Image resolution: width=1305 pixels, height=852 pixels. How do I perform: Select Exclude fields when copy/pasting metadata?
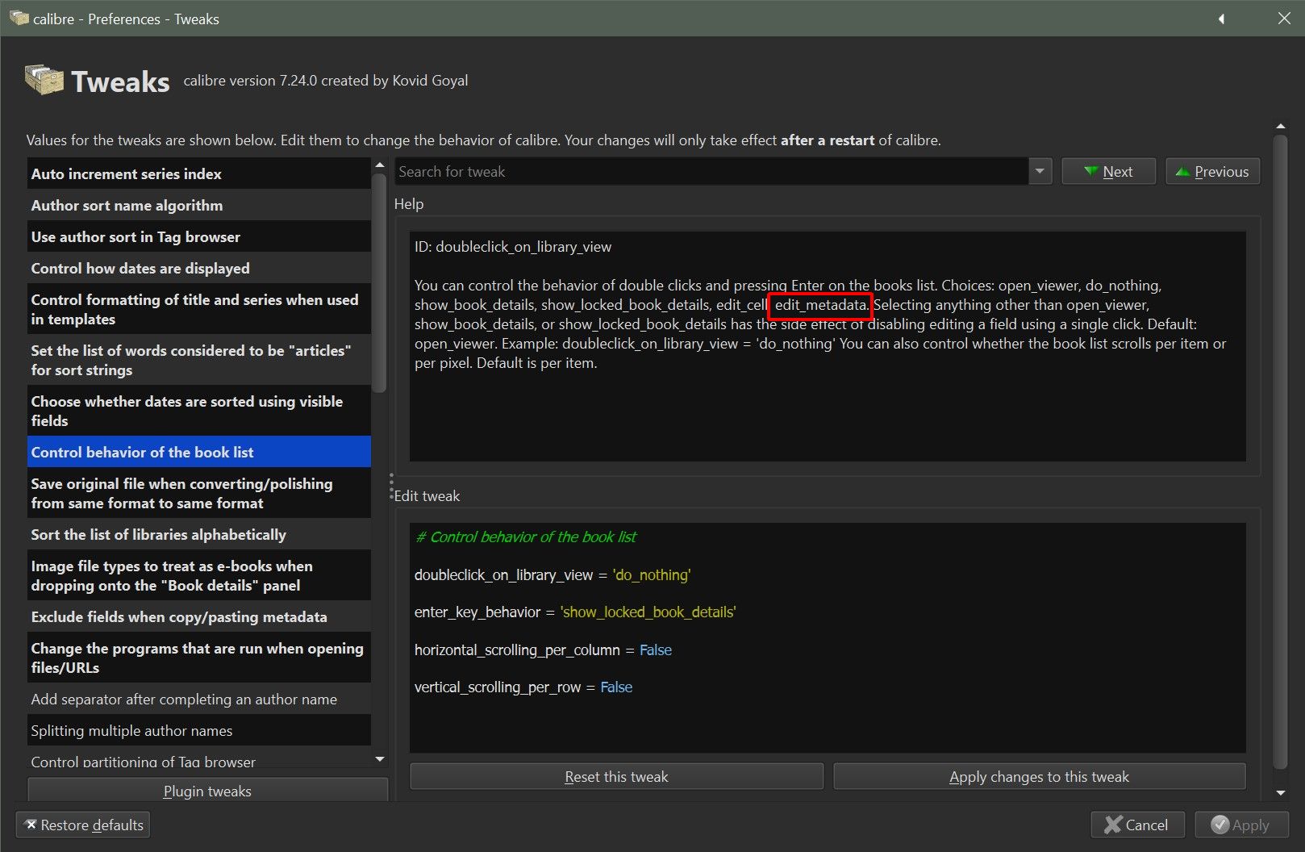[199, 616]
